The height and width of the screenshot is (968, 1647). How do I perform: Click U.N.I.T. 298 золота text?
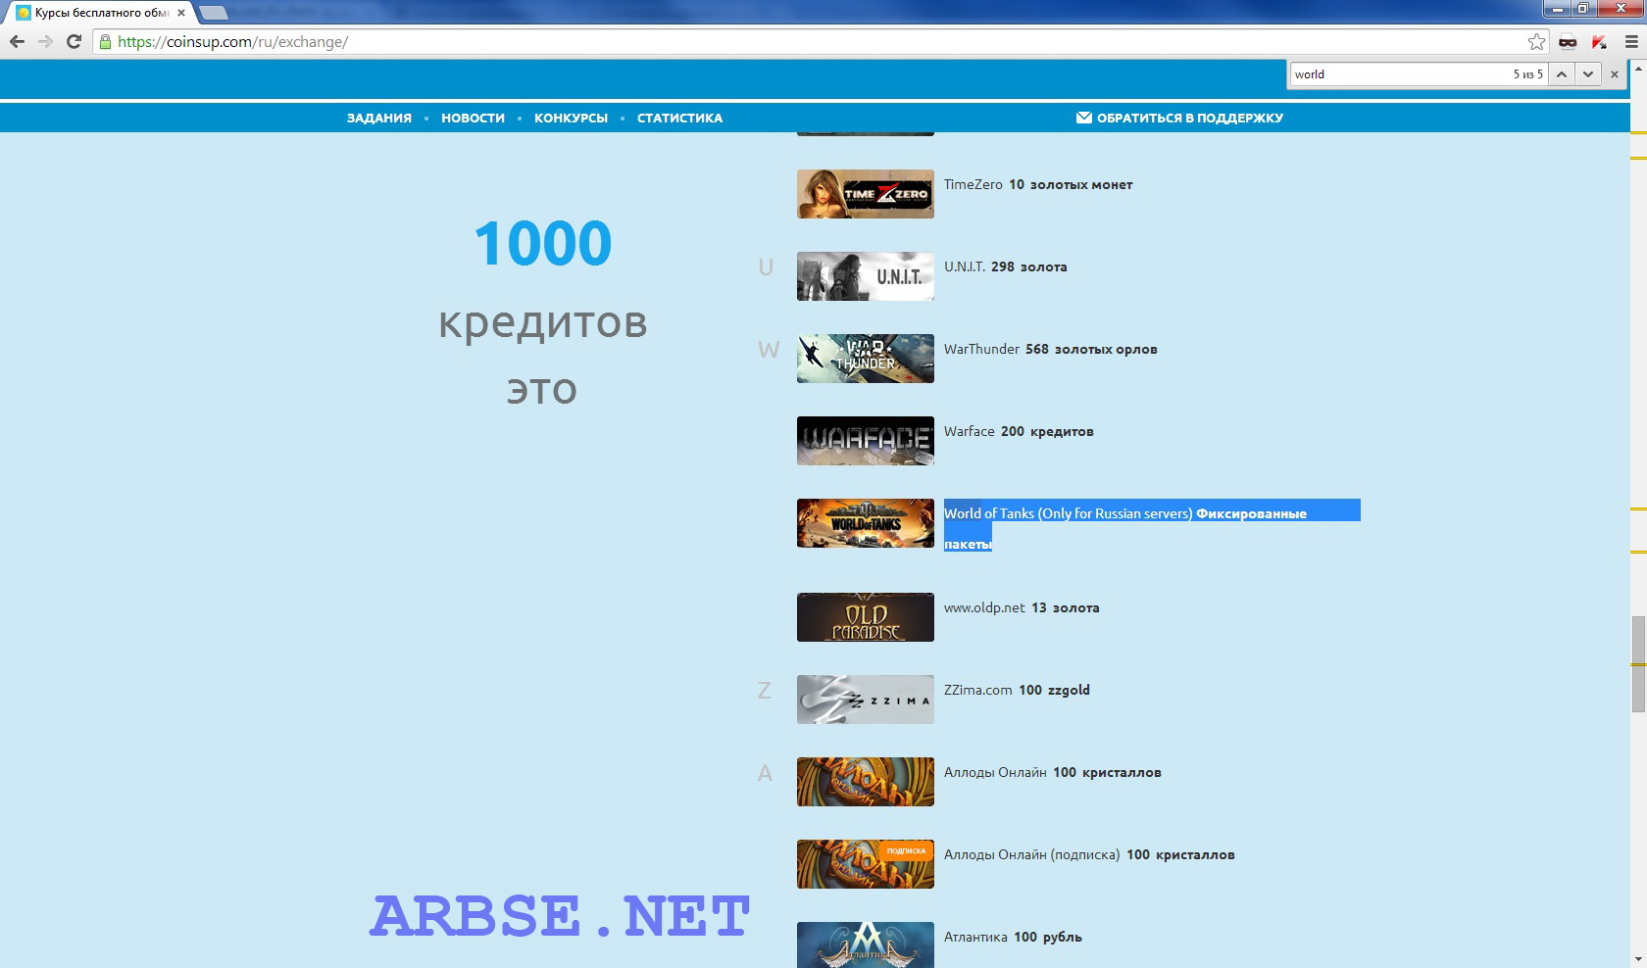1006,266
